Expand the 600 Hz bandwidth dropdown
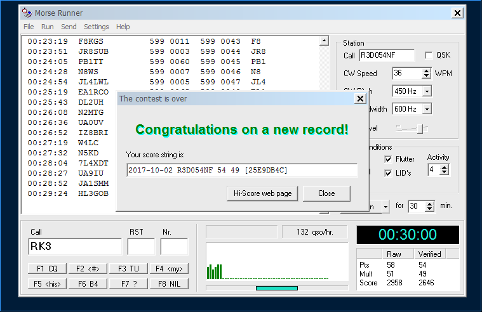 click(x=427, y=109)
